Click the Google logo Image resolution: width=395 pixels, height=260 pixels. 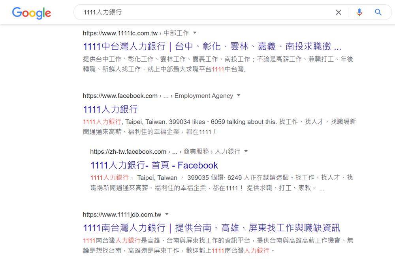pos(32,13)
